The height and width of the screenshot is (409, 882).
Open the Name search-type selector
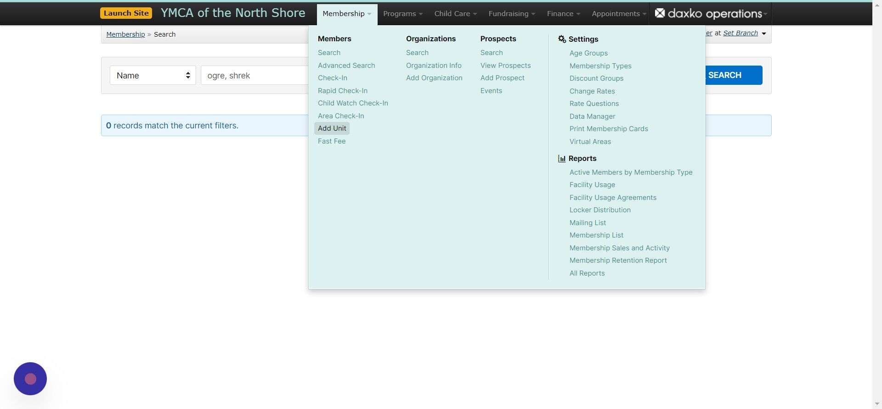(153, 75)
